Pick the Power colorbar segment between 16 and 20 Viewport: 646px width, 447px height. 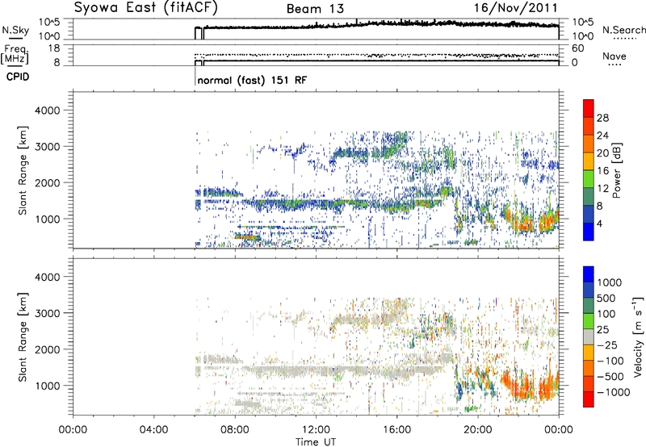(x=589, y=161)
